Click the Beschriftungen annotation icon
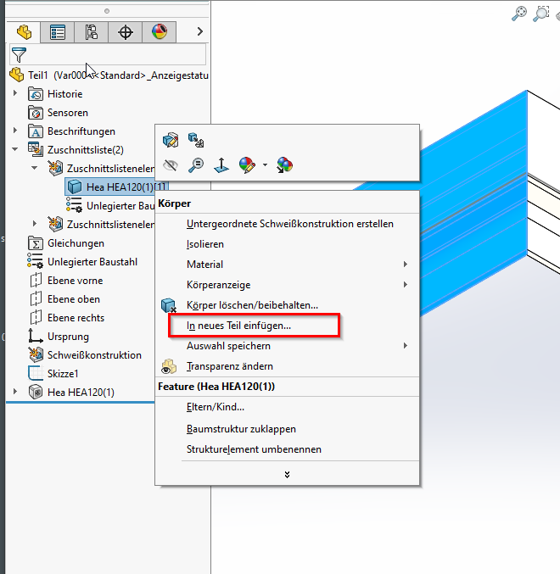The width and height of the screenshot is (560, 574). tap(36, 131)
